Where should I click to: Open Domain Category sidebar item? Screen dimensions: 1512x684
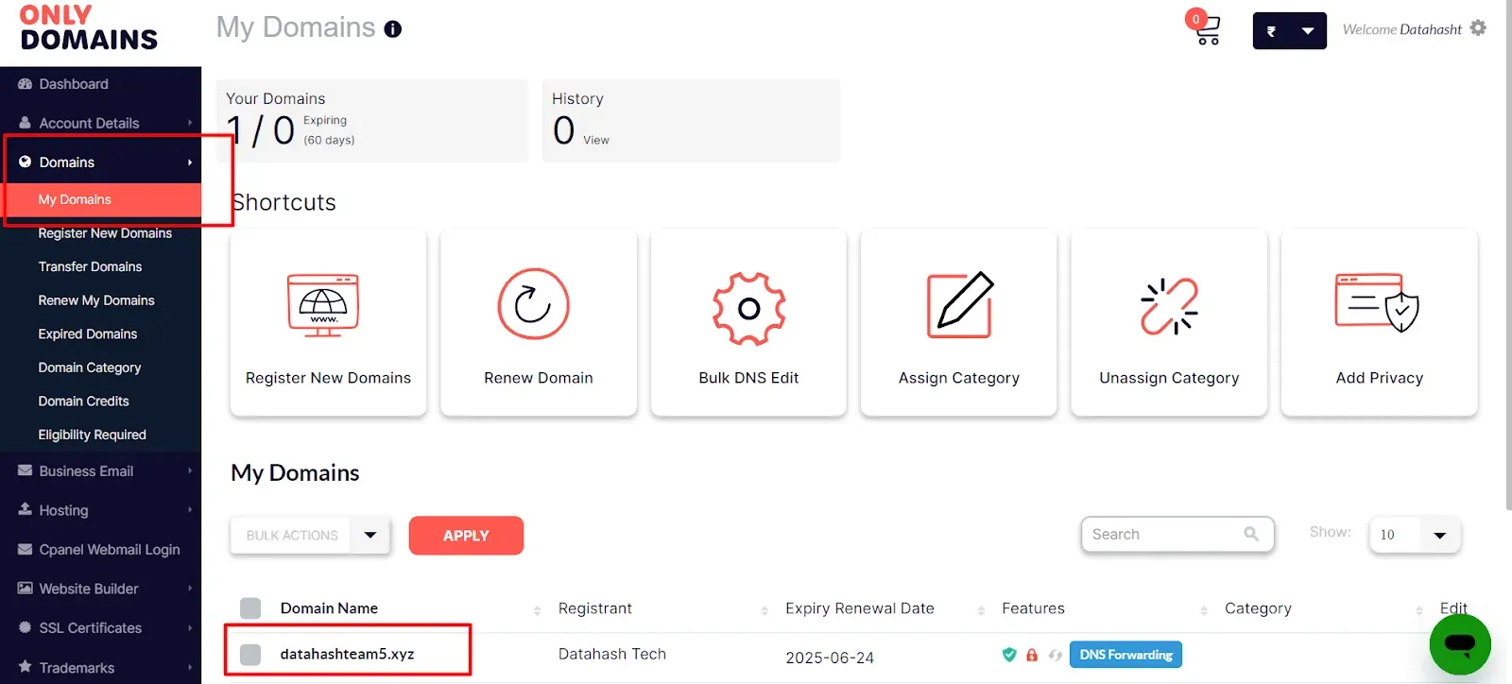tap(90, 368)
